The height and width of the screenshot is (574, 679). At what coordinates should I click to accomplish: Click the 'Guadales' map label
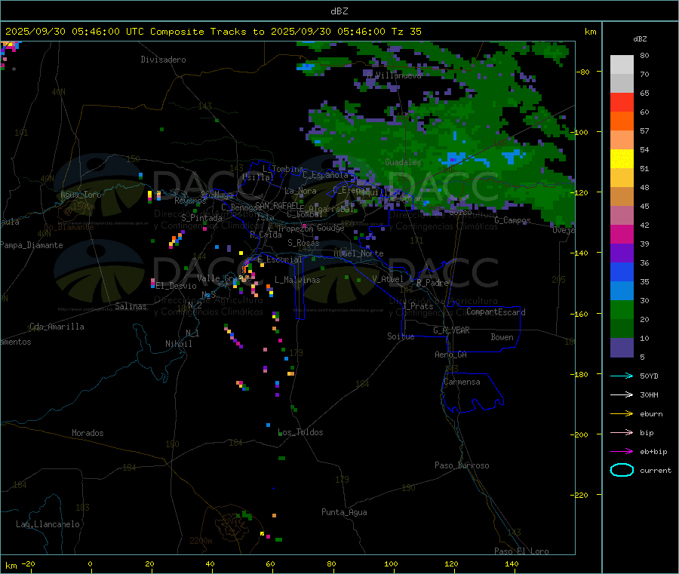(x=403, y=162)
